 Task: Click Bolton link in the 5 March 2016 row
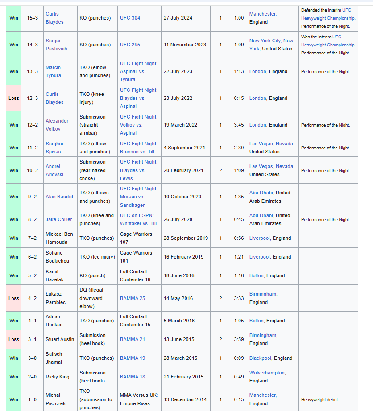[x=256, y=321]
